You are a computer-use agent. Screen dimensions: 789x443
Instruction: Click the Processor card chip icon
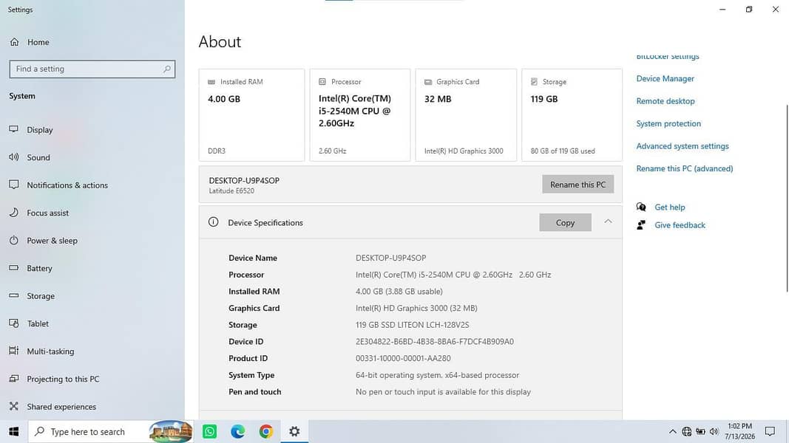(x=322, y=81)
